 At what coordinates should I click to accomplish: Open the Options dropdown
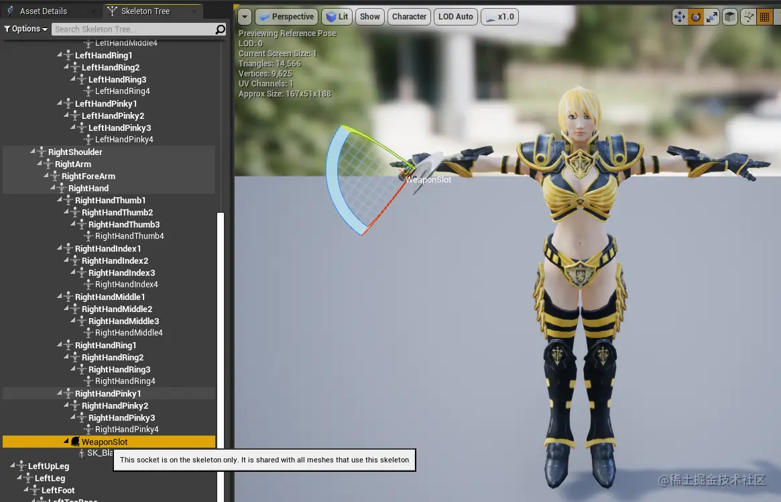26,29
